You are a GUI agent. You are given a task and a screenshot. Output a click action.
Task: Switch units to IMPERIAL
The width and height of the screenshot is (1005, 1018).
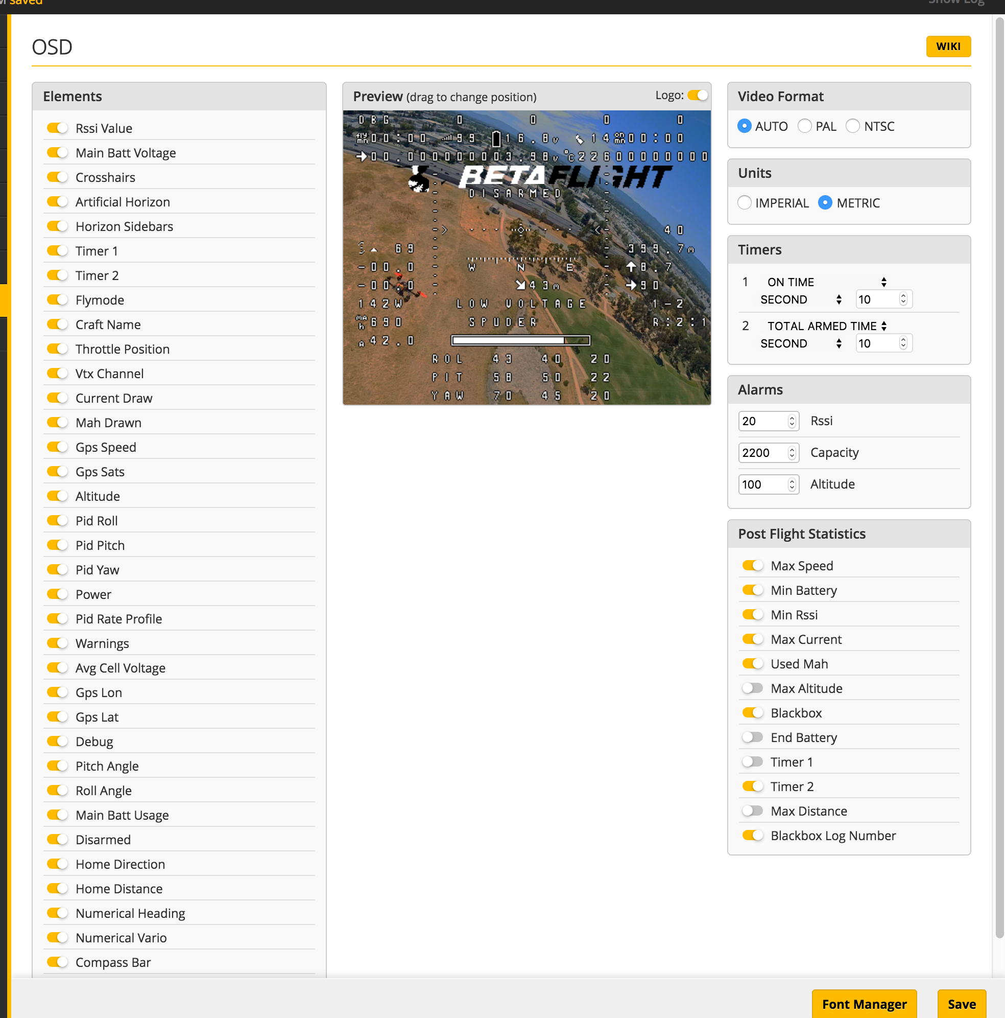[x=745, y=202]
